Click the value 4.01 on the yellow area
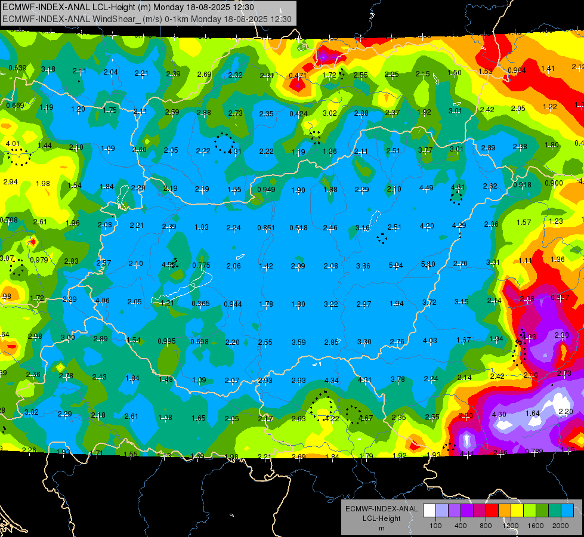 coord(13,143)
